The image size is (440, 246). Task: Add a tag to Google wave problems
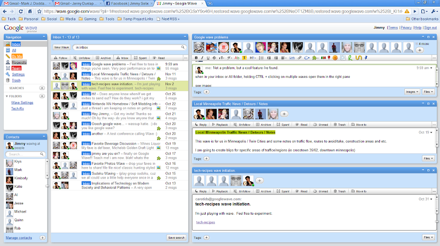(x=206, y=92)
